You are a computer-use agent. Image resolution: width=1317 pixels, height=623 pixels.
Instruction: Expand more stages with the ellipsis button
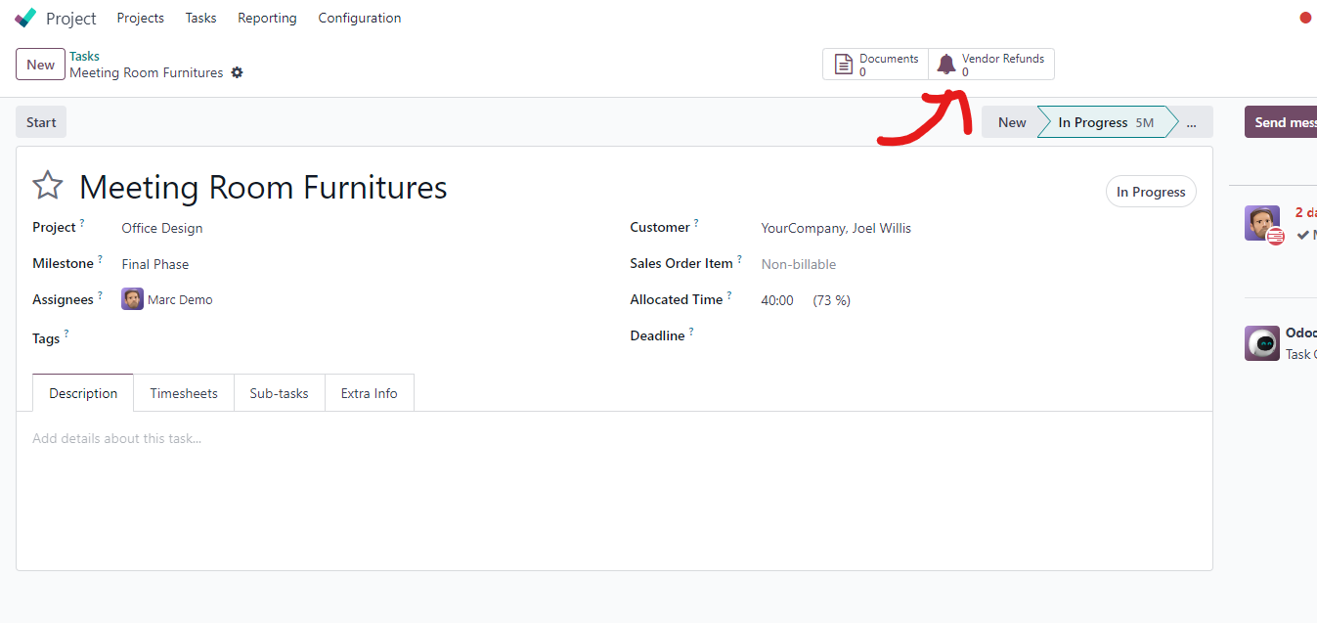1193,122
